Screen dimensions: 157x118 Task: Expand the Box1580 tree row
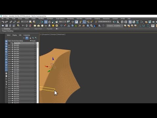[9, 86]
